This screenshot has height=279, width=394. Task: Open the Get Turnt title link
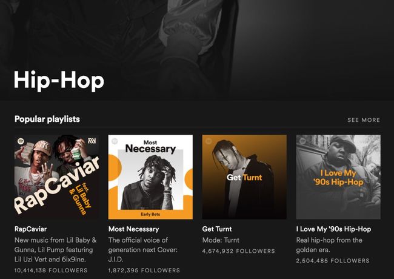tap(217, 229)
